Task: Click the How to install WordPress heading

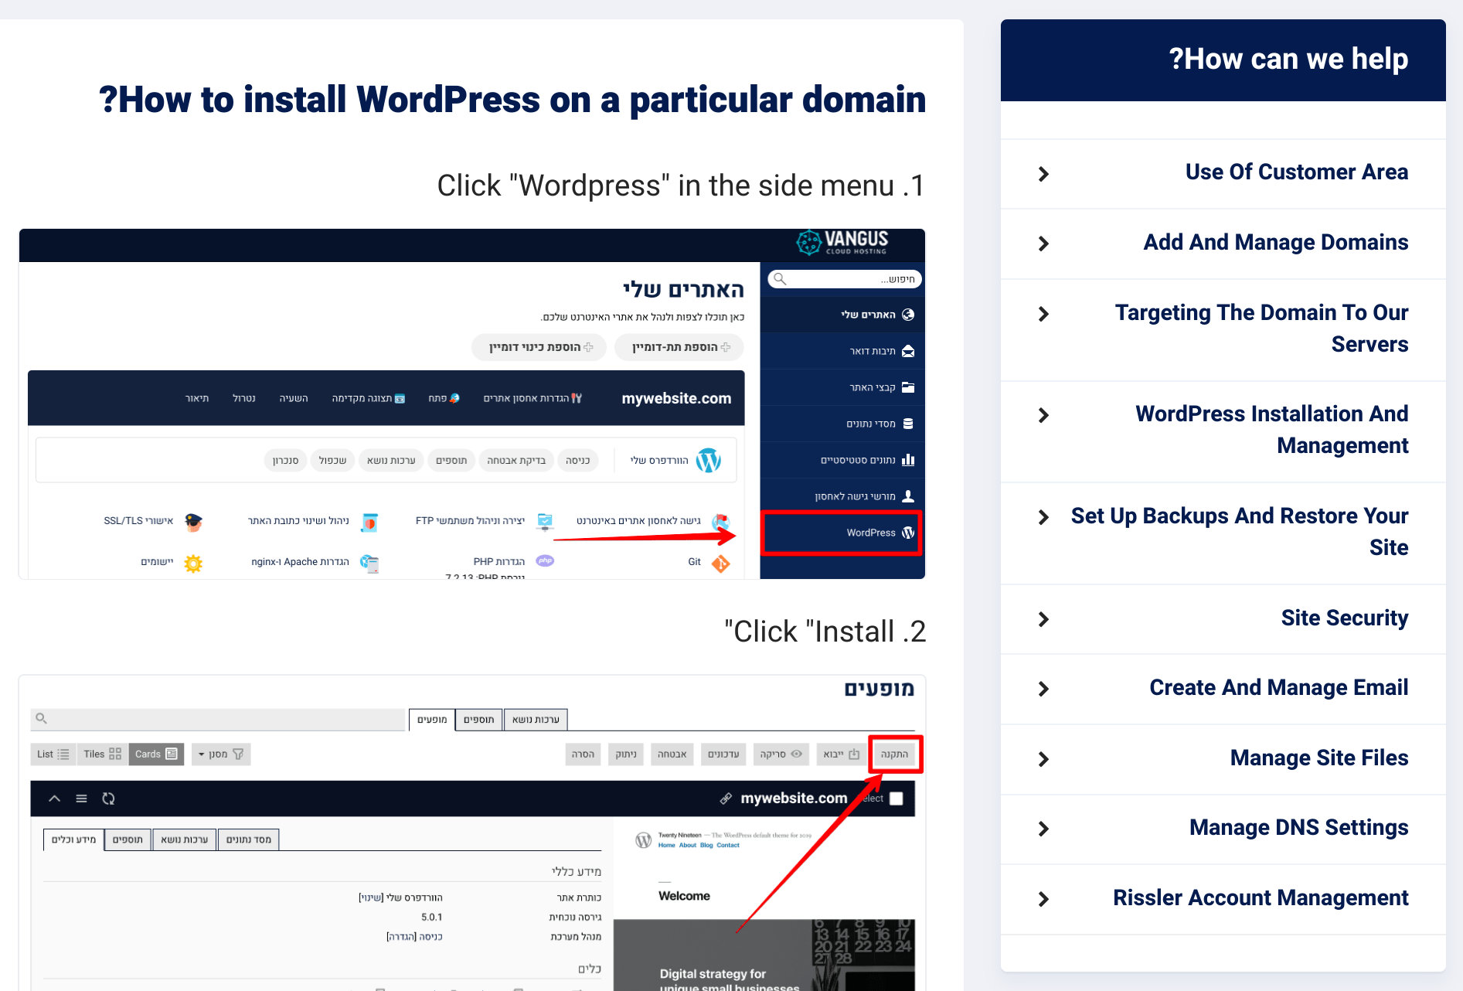Action: (512, 100)
